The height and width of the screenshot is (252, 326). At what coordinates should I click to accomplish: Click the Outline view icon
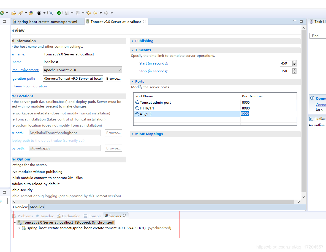(311, 119)
